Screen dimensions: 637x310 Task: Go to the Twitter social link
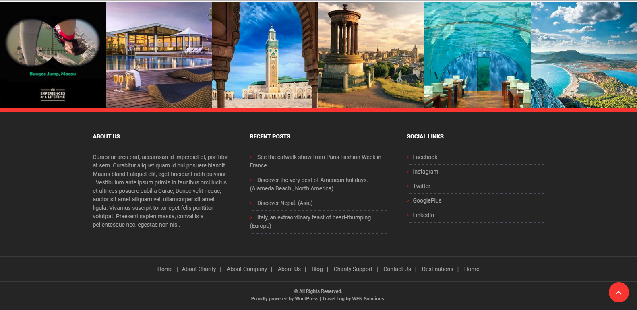click(x=421, y=186)
